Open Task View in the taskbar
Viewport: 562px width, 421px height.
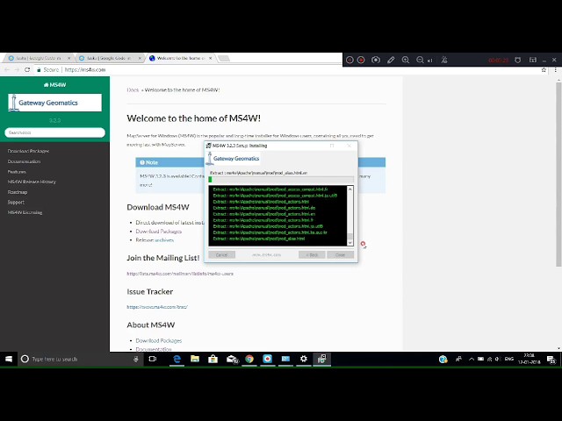(x=152, y=359)
